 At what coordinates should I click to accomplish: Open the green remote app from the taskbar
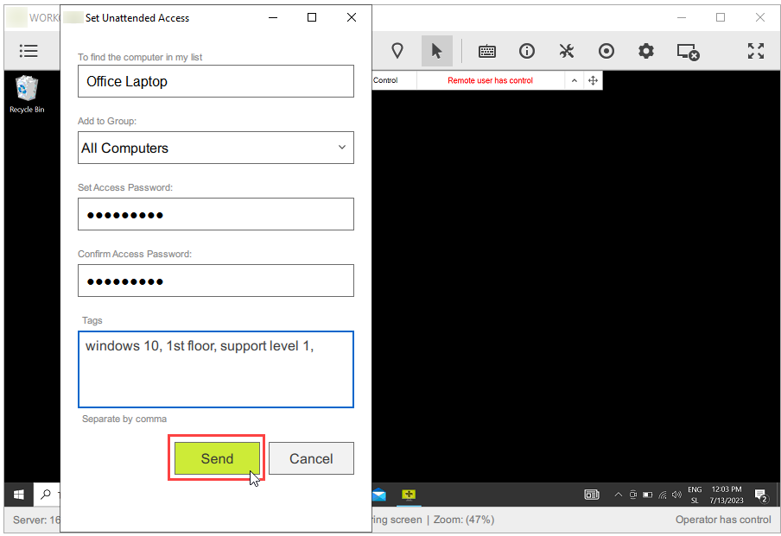[408, 495]
